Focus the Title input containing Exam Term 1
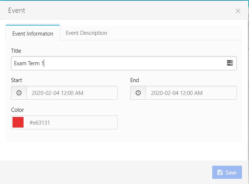Image resolution: width=249 pixels, height=184 pixels. click(x=124, y=63)
